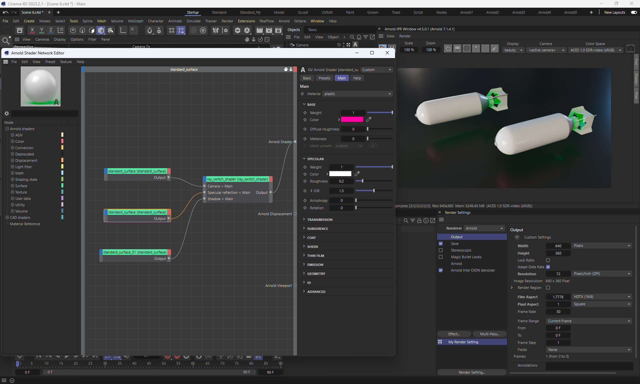Click the Effect... button
The height and width of the screenshot is (384, 640).
tap(454, 334)
